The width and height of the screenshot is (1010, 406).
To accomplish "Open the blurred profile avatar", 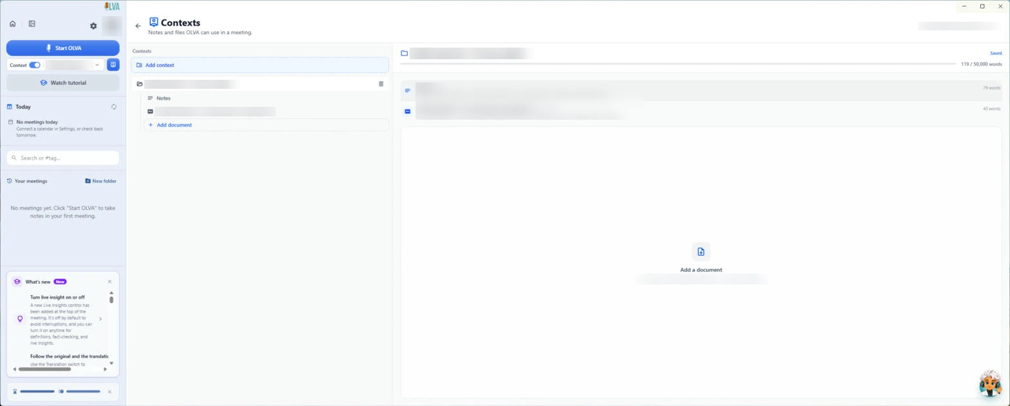I will coord(112,25).
